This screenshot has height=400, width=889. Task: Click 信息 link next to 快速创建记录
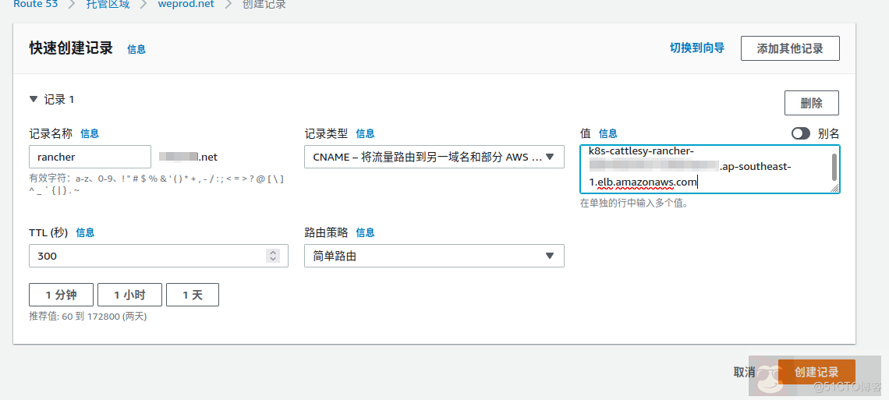(136, 49)
